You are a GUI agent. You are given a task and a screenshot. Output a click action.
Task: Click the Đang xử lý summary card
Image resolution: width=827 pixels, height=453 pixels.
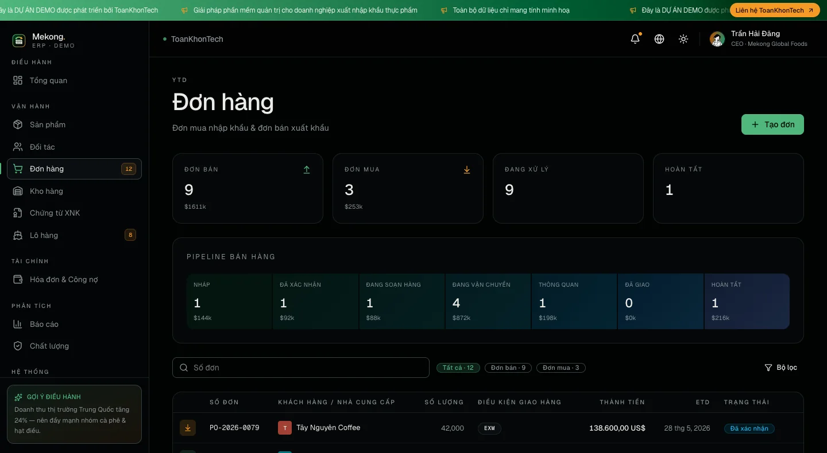pyautogui.click(x=568, y=188)
